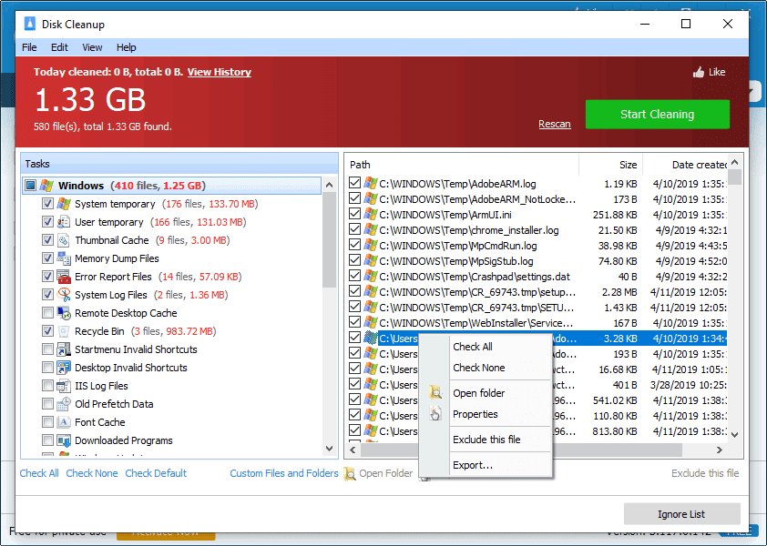Click the Downloaded Programs icon
767x546 pixels.
click(64, 440)
